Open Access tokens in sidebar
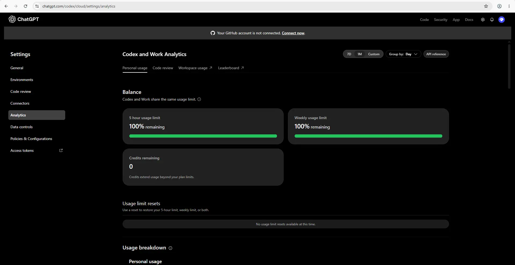 tap(37, 150)
